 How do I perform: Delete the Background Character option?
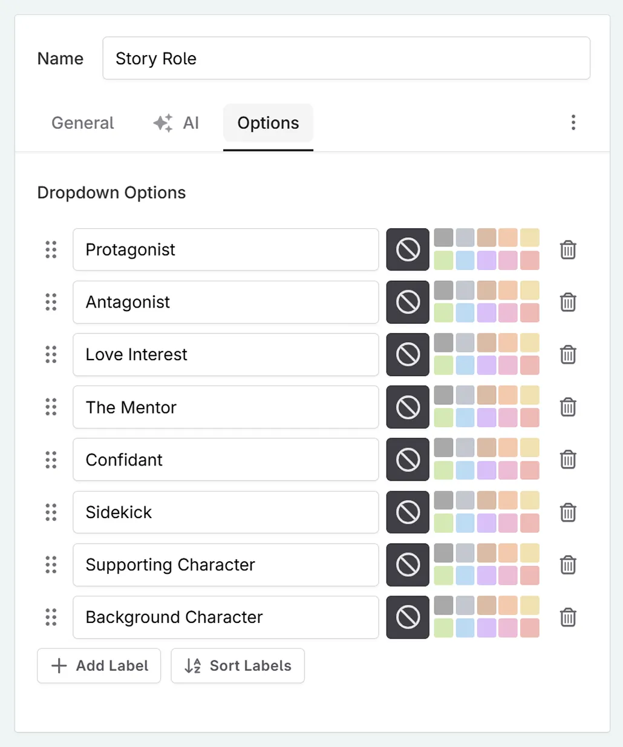567,617
